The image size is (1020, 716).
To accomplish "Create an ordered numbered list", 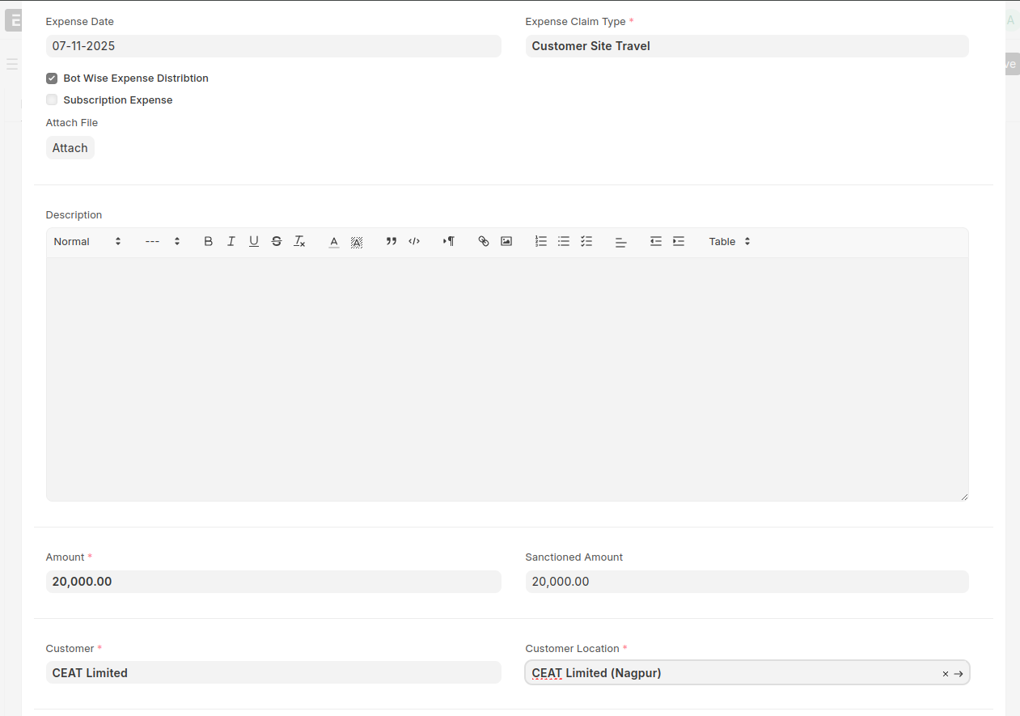I will (x=541, y=241).
